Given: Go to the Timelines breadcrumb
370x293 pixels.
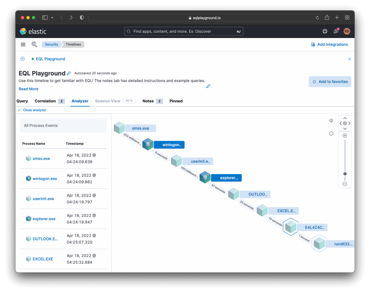Looking at the screenshot, I should coord(73,45).
